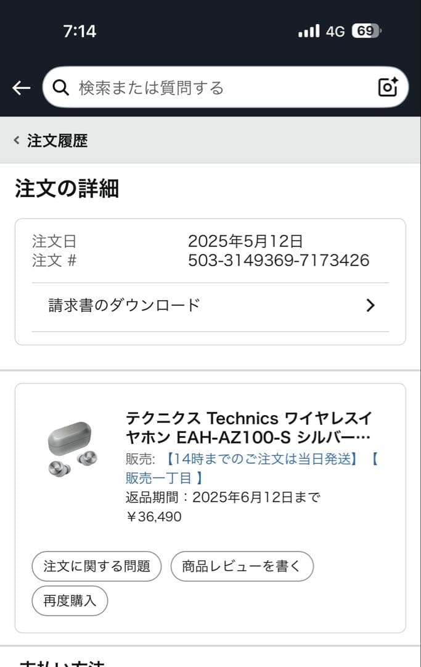Tap the right chevron on 請求書のダウンロード row
Image resolution: width=421 pixels, height=667 pixels.
[370, 304]
